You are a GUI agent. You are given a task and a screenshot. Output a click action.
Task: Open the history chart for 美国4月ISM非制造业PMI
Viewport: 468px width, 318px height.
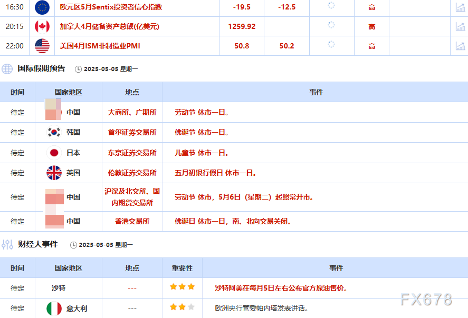tap(460, 46)
